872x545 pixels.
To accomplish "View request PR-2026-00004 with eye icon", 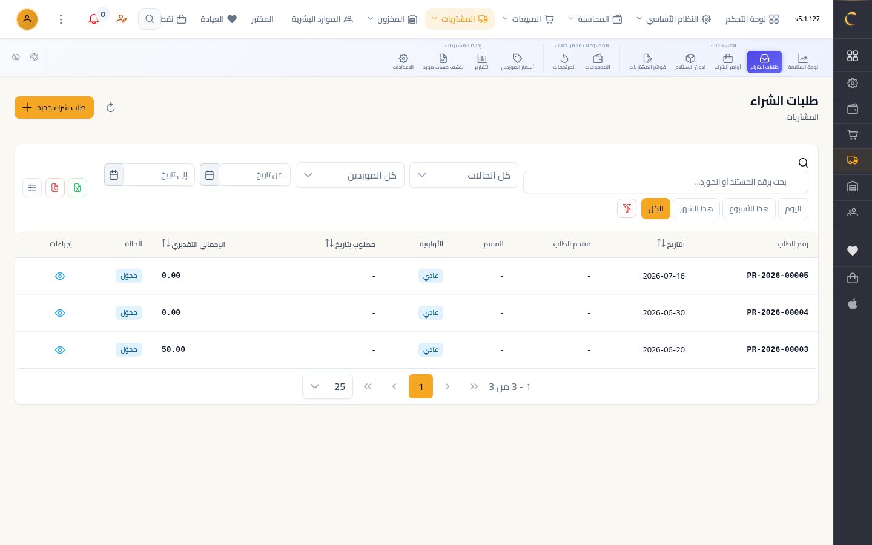I will 60,313.
